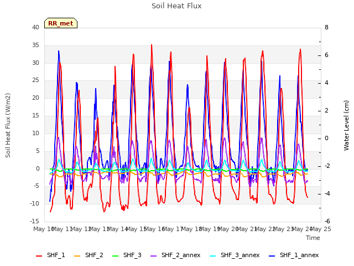Click the -6 tick on right axis
354x266 pixels.
327,221
